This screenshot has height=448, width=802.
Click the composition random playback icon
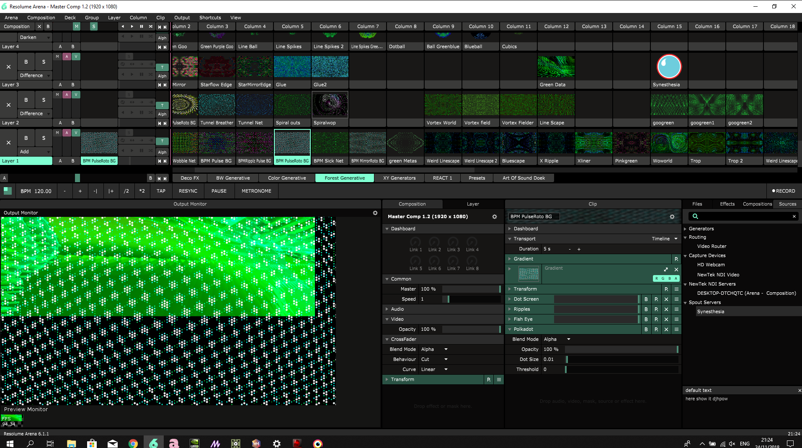coord(151,26)
